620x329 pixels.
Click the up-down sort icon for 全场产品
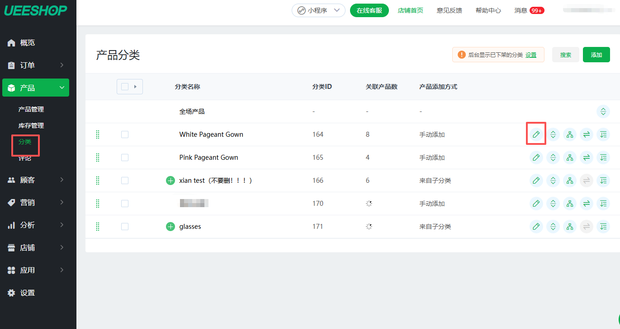point(603,111)
